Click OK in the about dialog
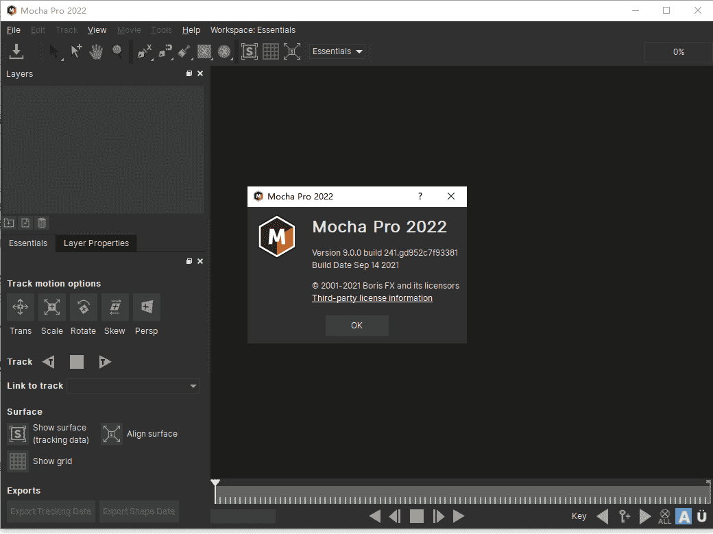The width and height of the screenshot is (713, 534). (x=357, y=325)
